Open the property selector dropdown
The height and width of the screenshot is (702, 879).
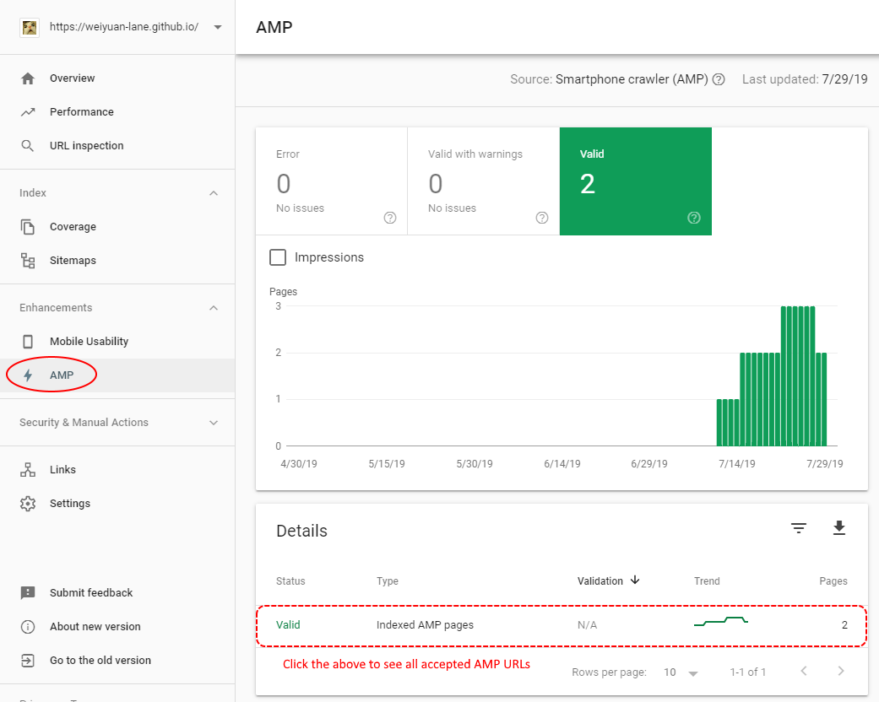coord(218,27)
